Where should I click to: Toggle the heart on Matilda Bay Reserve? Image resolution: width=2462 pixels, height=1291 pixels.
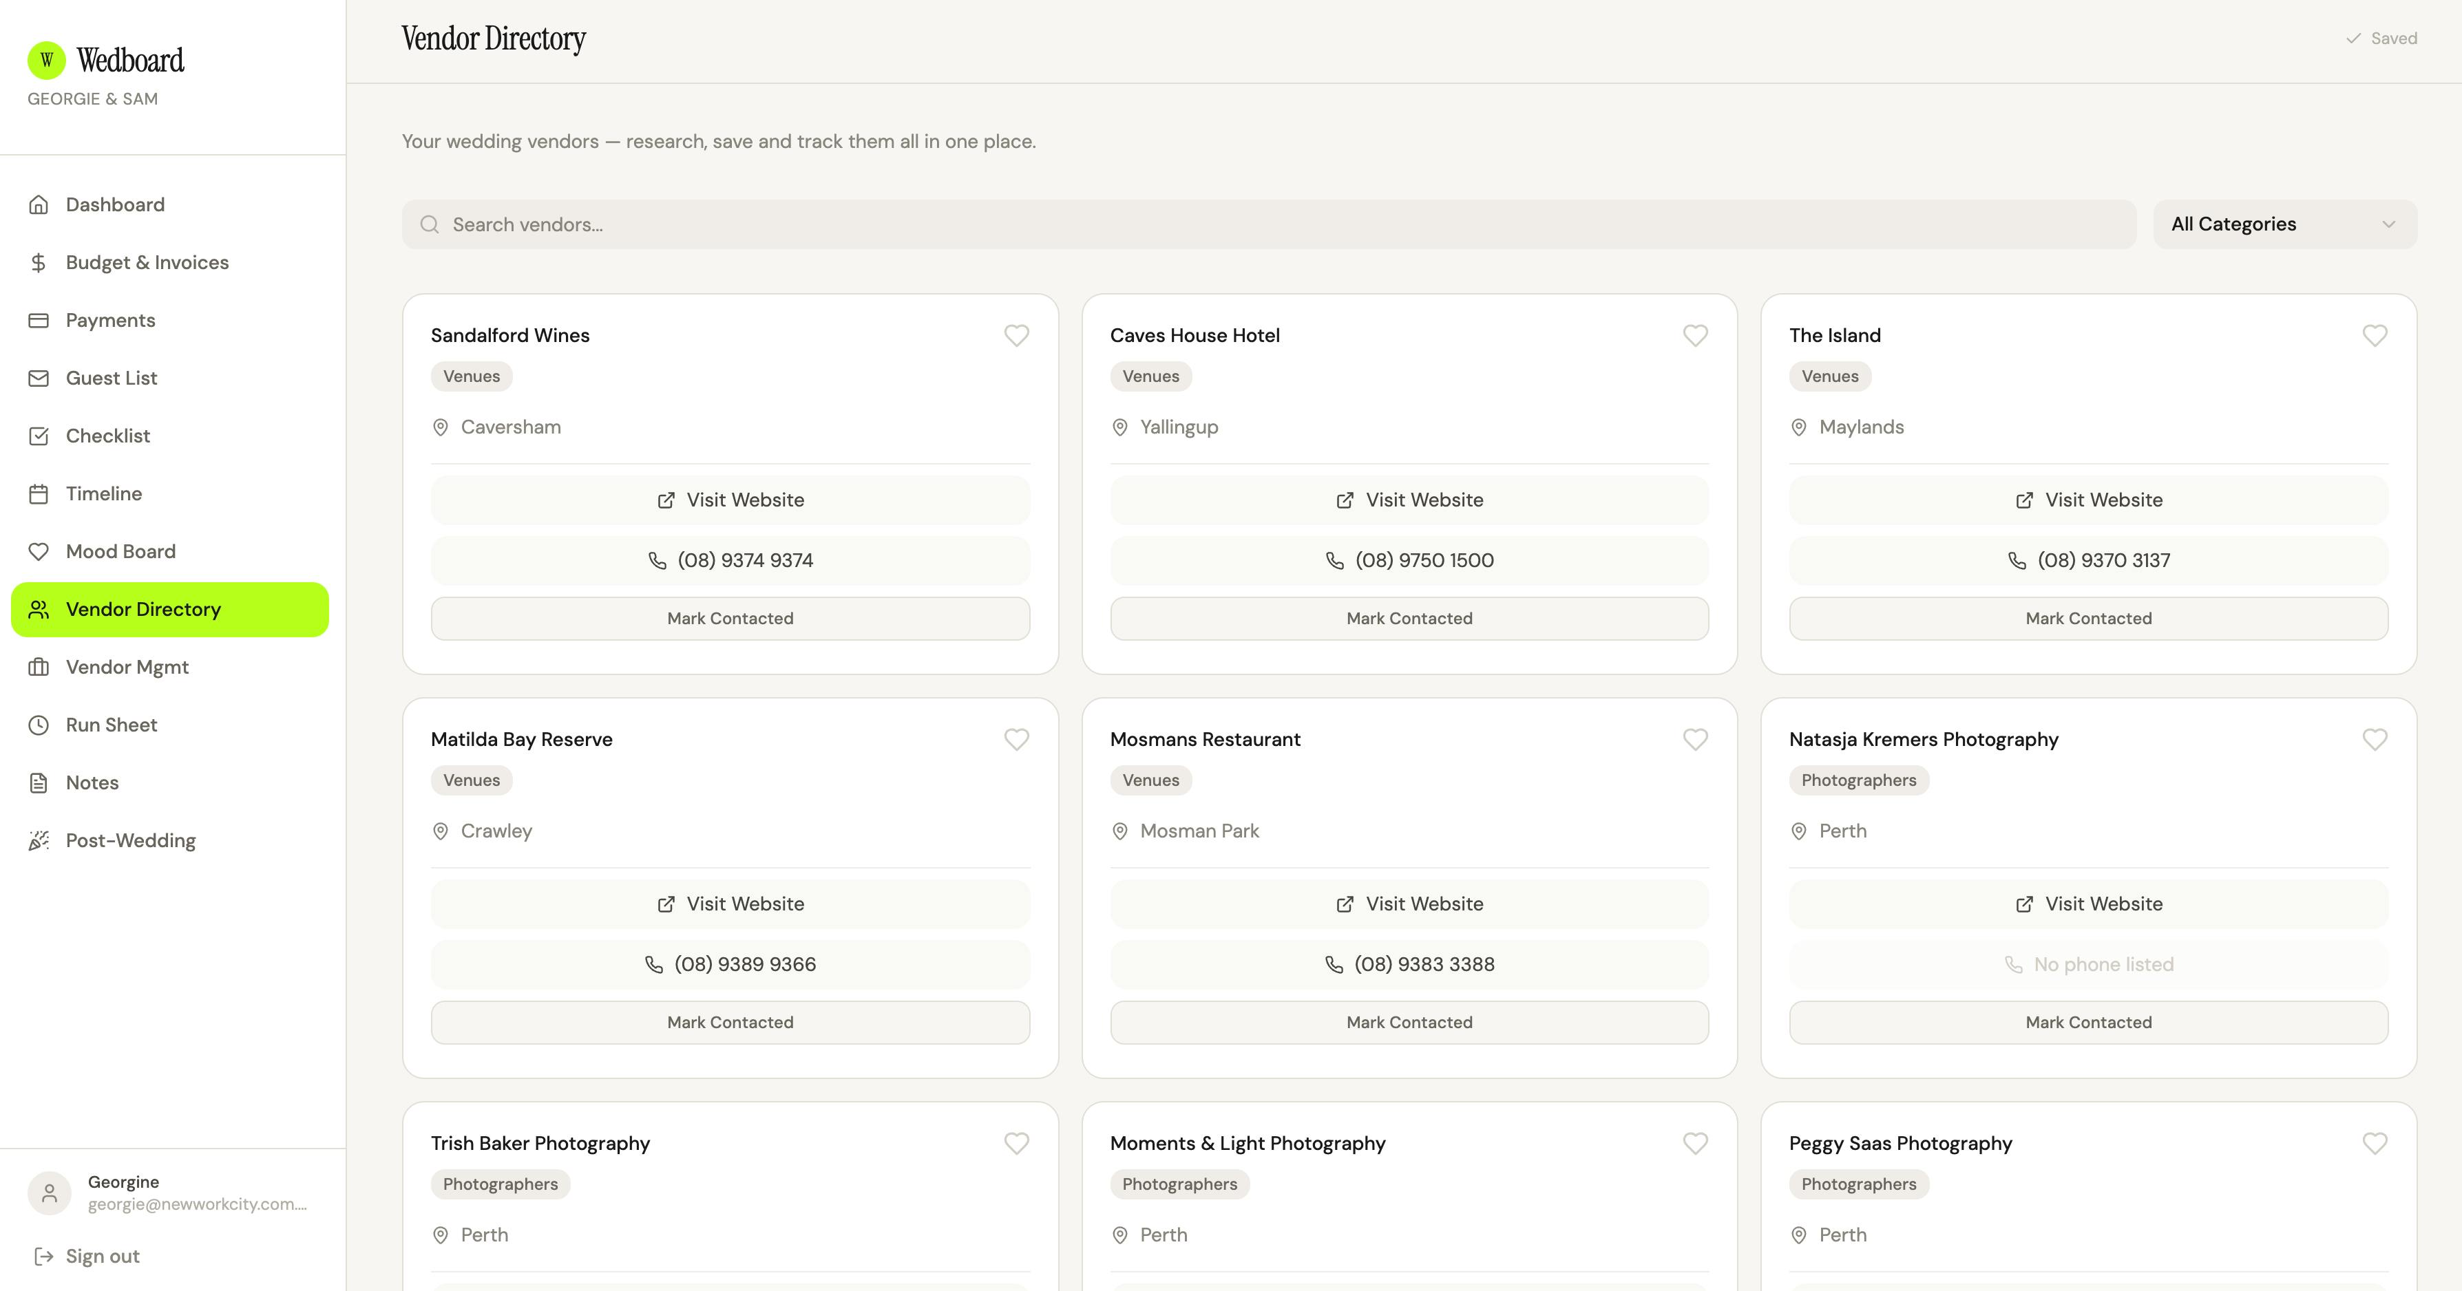click(1017, 740)
